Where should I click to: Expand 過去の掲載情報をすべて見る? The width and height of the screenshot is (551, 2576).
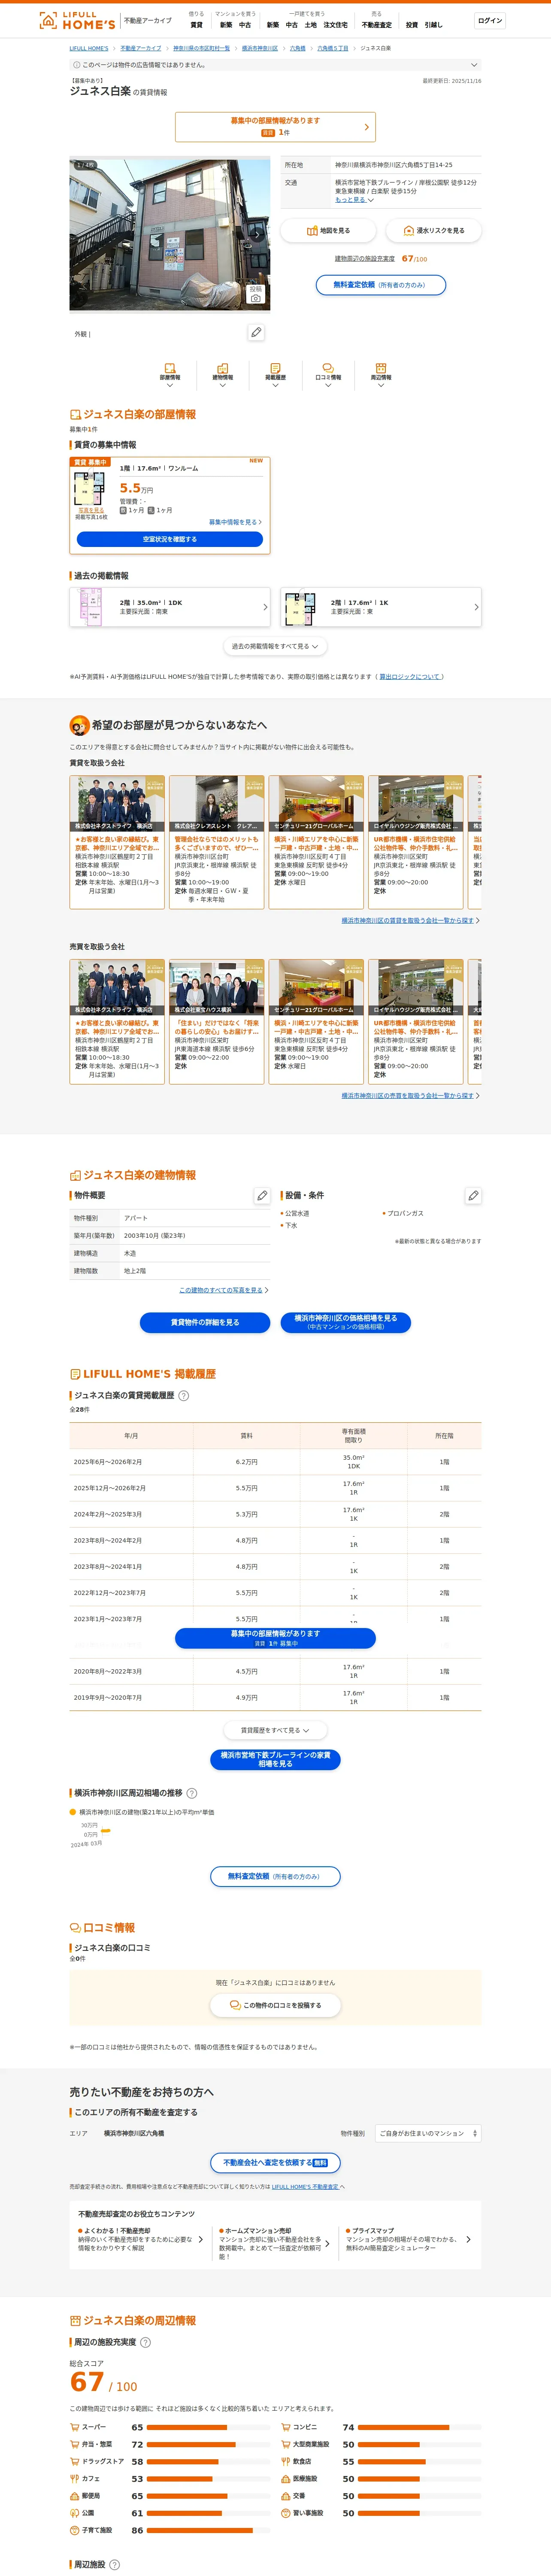coord(275,646)
